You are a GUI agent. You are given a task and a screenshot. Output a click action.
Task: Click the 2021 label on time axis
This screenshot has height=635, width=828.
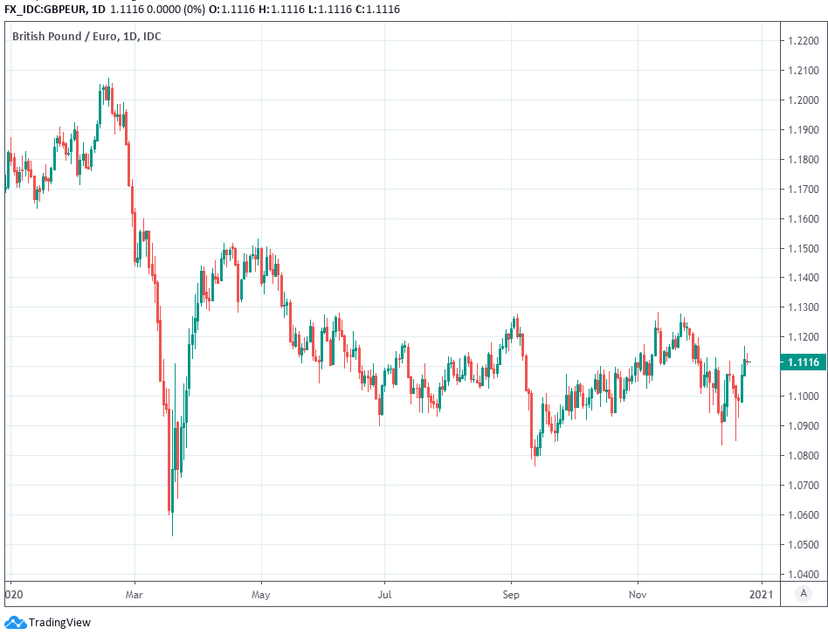click(x=762, y=594)
